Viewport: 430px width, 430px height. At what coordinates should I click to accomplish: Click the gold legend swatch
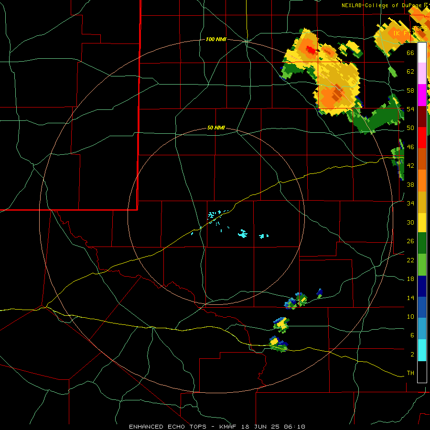422,203
